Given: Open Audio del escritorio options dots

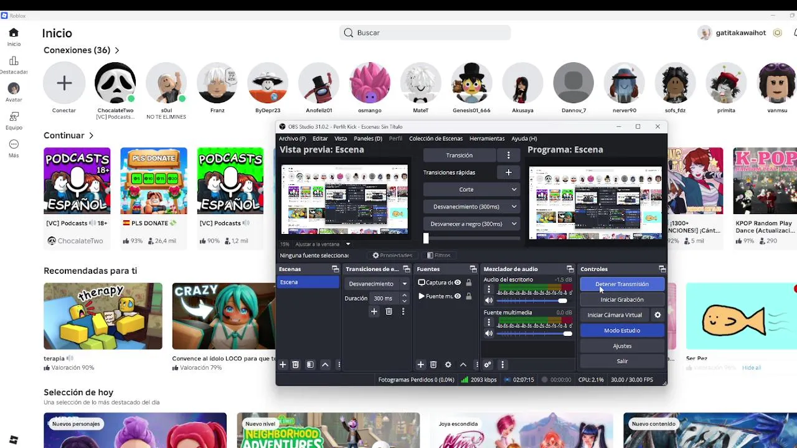Looking at the screenshot, I should click(489, 289).
